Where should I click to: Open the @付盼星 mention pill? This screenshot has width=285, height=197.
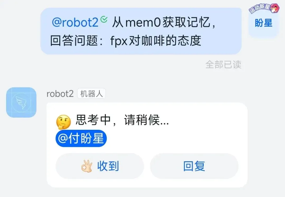pos(81,138)
